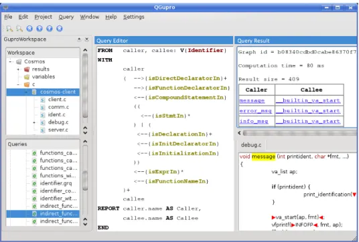Click the functions_wi... query icon
This screenshot has height=242, width=359.
[x=34, y=176]
